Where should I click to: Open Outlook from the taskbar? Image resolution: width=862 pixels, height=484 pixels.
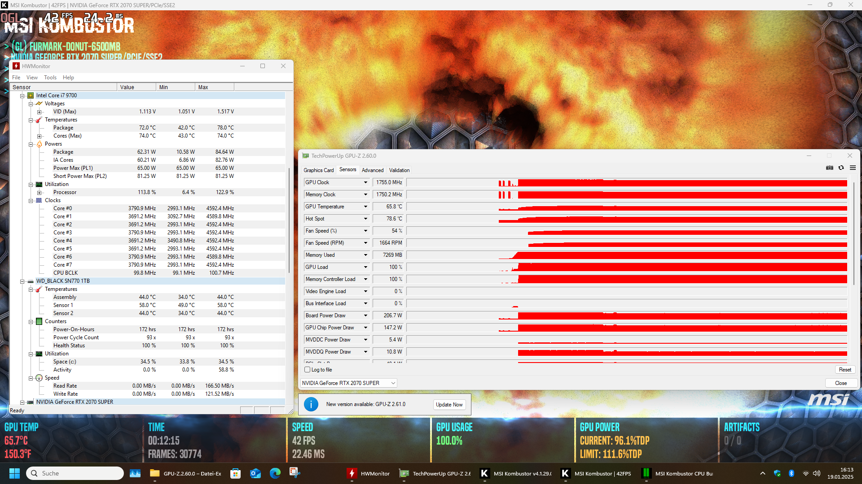[255, 473]
